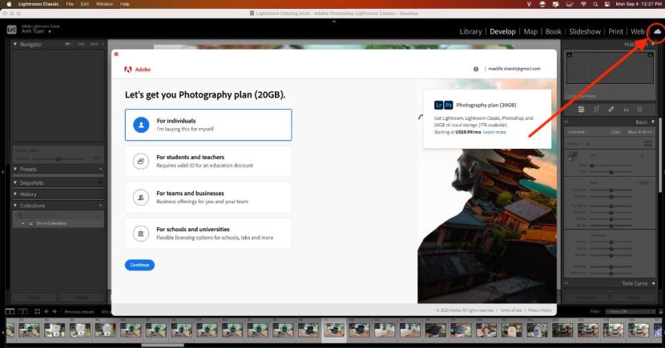Image resolution: width=665 pixels, height=348 pixels.
Task: Show the grid view icon in filmstrip bar
Action: (38, 311)
